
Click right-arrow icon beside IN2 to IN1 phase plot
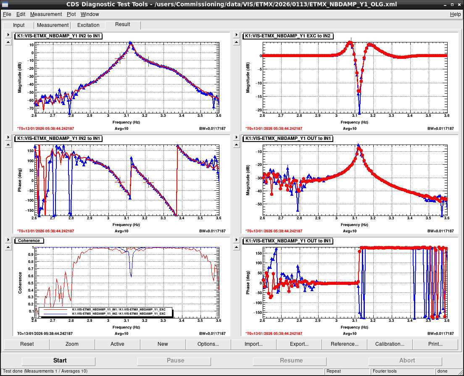pos(8,137)
